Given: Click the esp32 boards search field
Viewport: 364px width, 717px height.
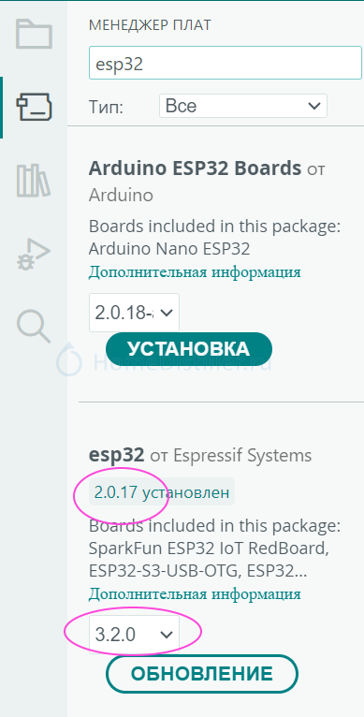Looking at the screenshot, I should pyautogui.click(x=226, y=63).
